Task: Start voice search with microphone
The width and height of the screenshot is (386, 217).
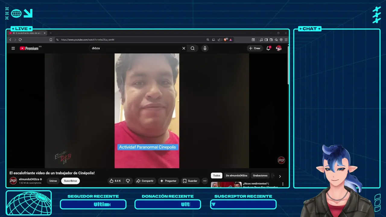Action: tap(205, 48)
